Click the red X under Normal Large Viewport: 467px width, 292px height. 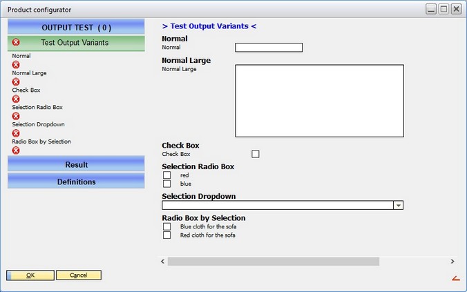tap(16, 81)
